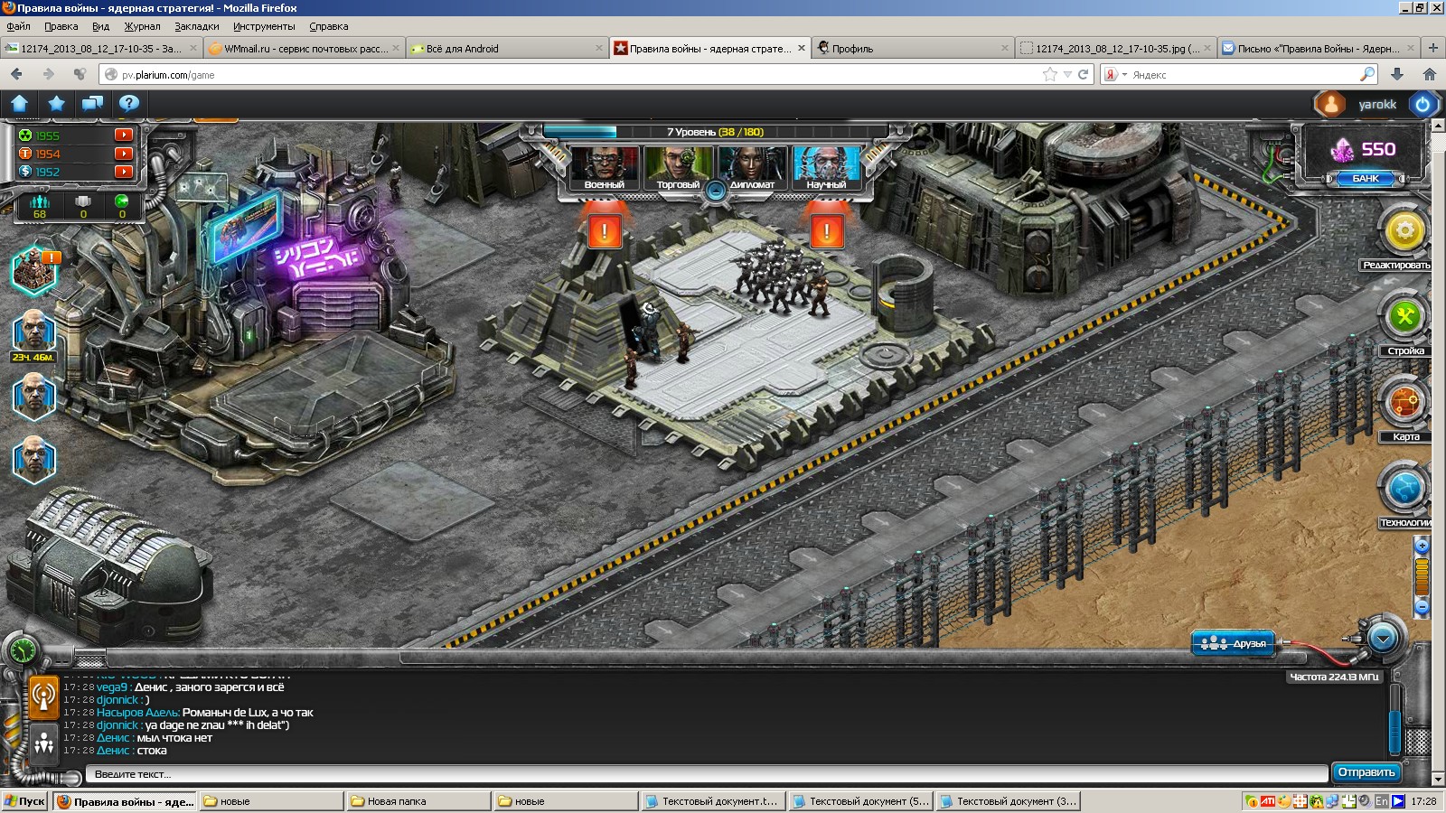
Task: Click the blue power logout icon
Action: pos(1423,105)
